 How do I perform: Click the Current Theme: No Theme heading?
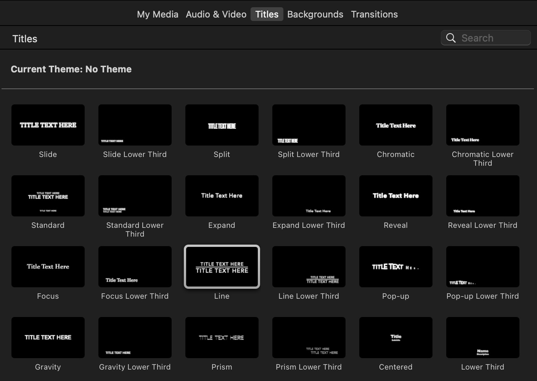point(71,69)
